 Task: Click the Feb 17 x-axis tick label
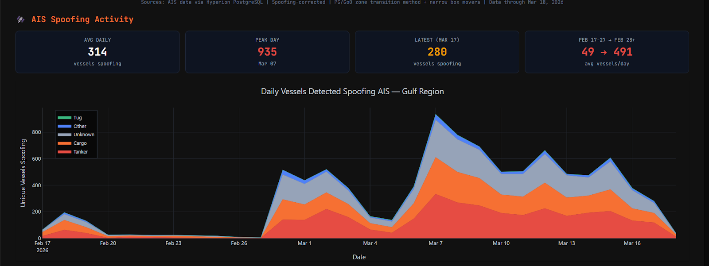(43, 243)
